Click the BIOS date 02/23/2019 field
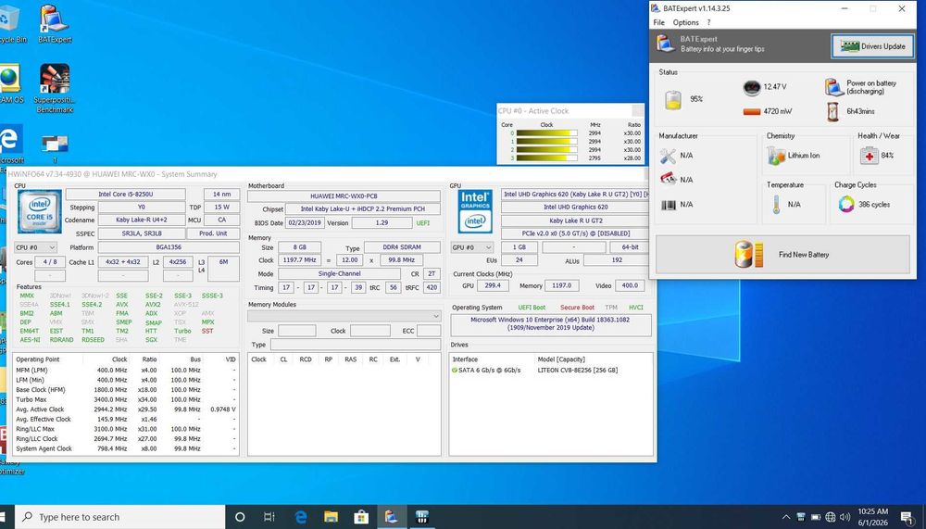 [x=305, y=223]
